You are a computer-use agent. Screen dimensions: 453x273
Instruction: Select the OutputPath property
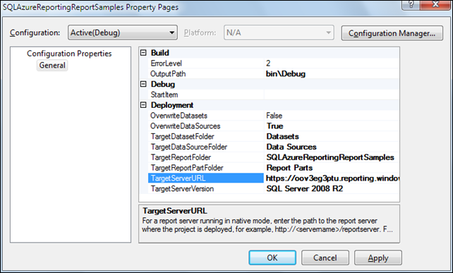[206, 73]
